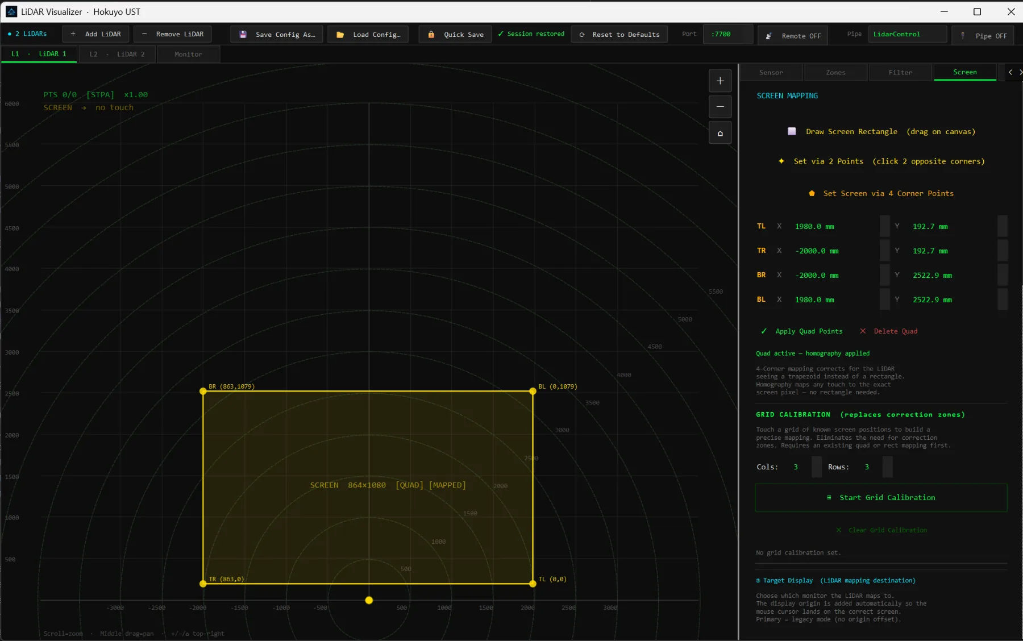Click Start Grid Calibration
This screenshot has height=641, width=1023.
[881, 498]
